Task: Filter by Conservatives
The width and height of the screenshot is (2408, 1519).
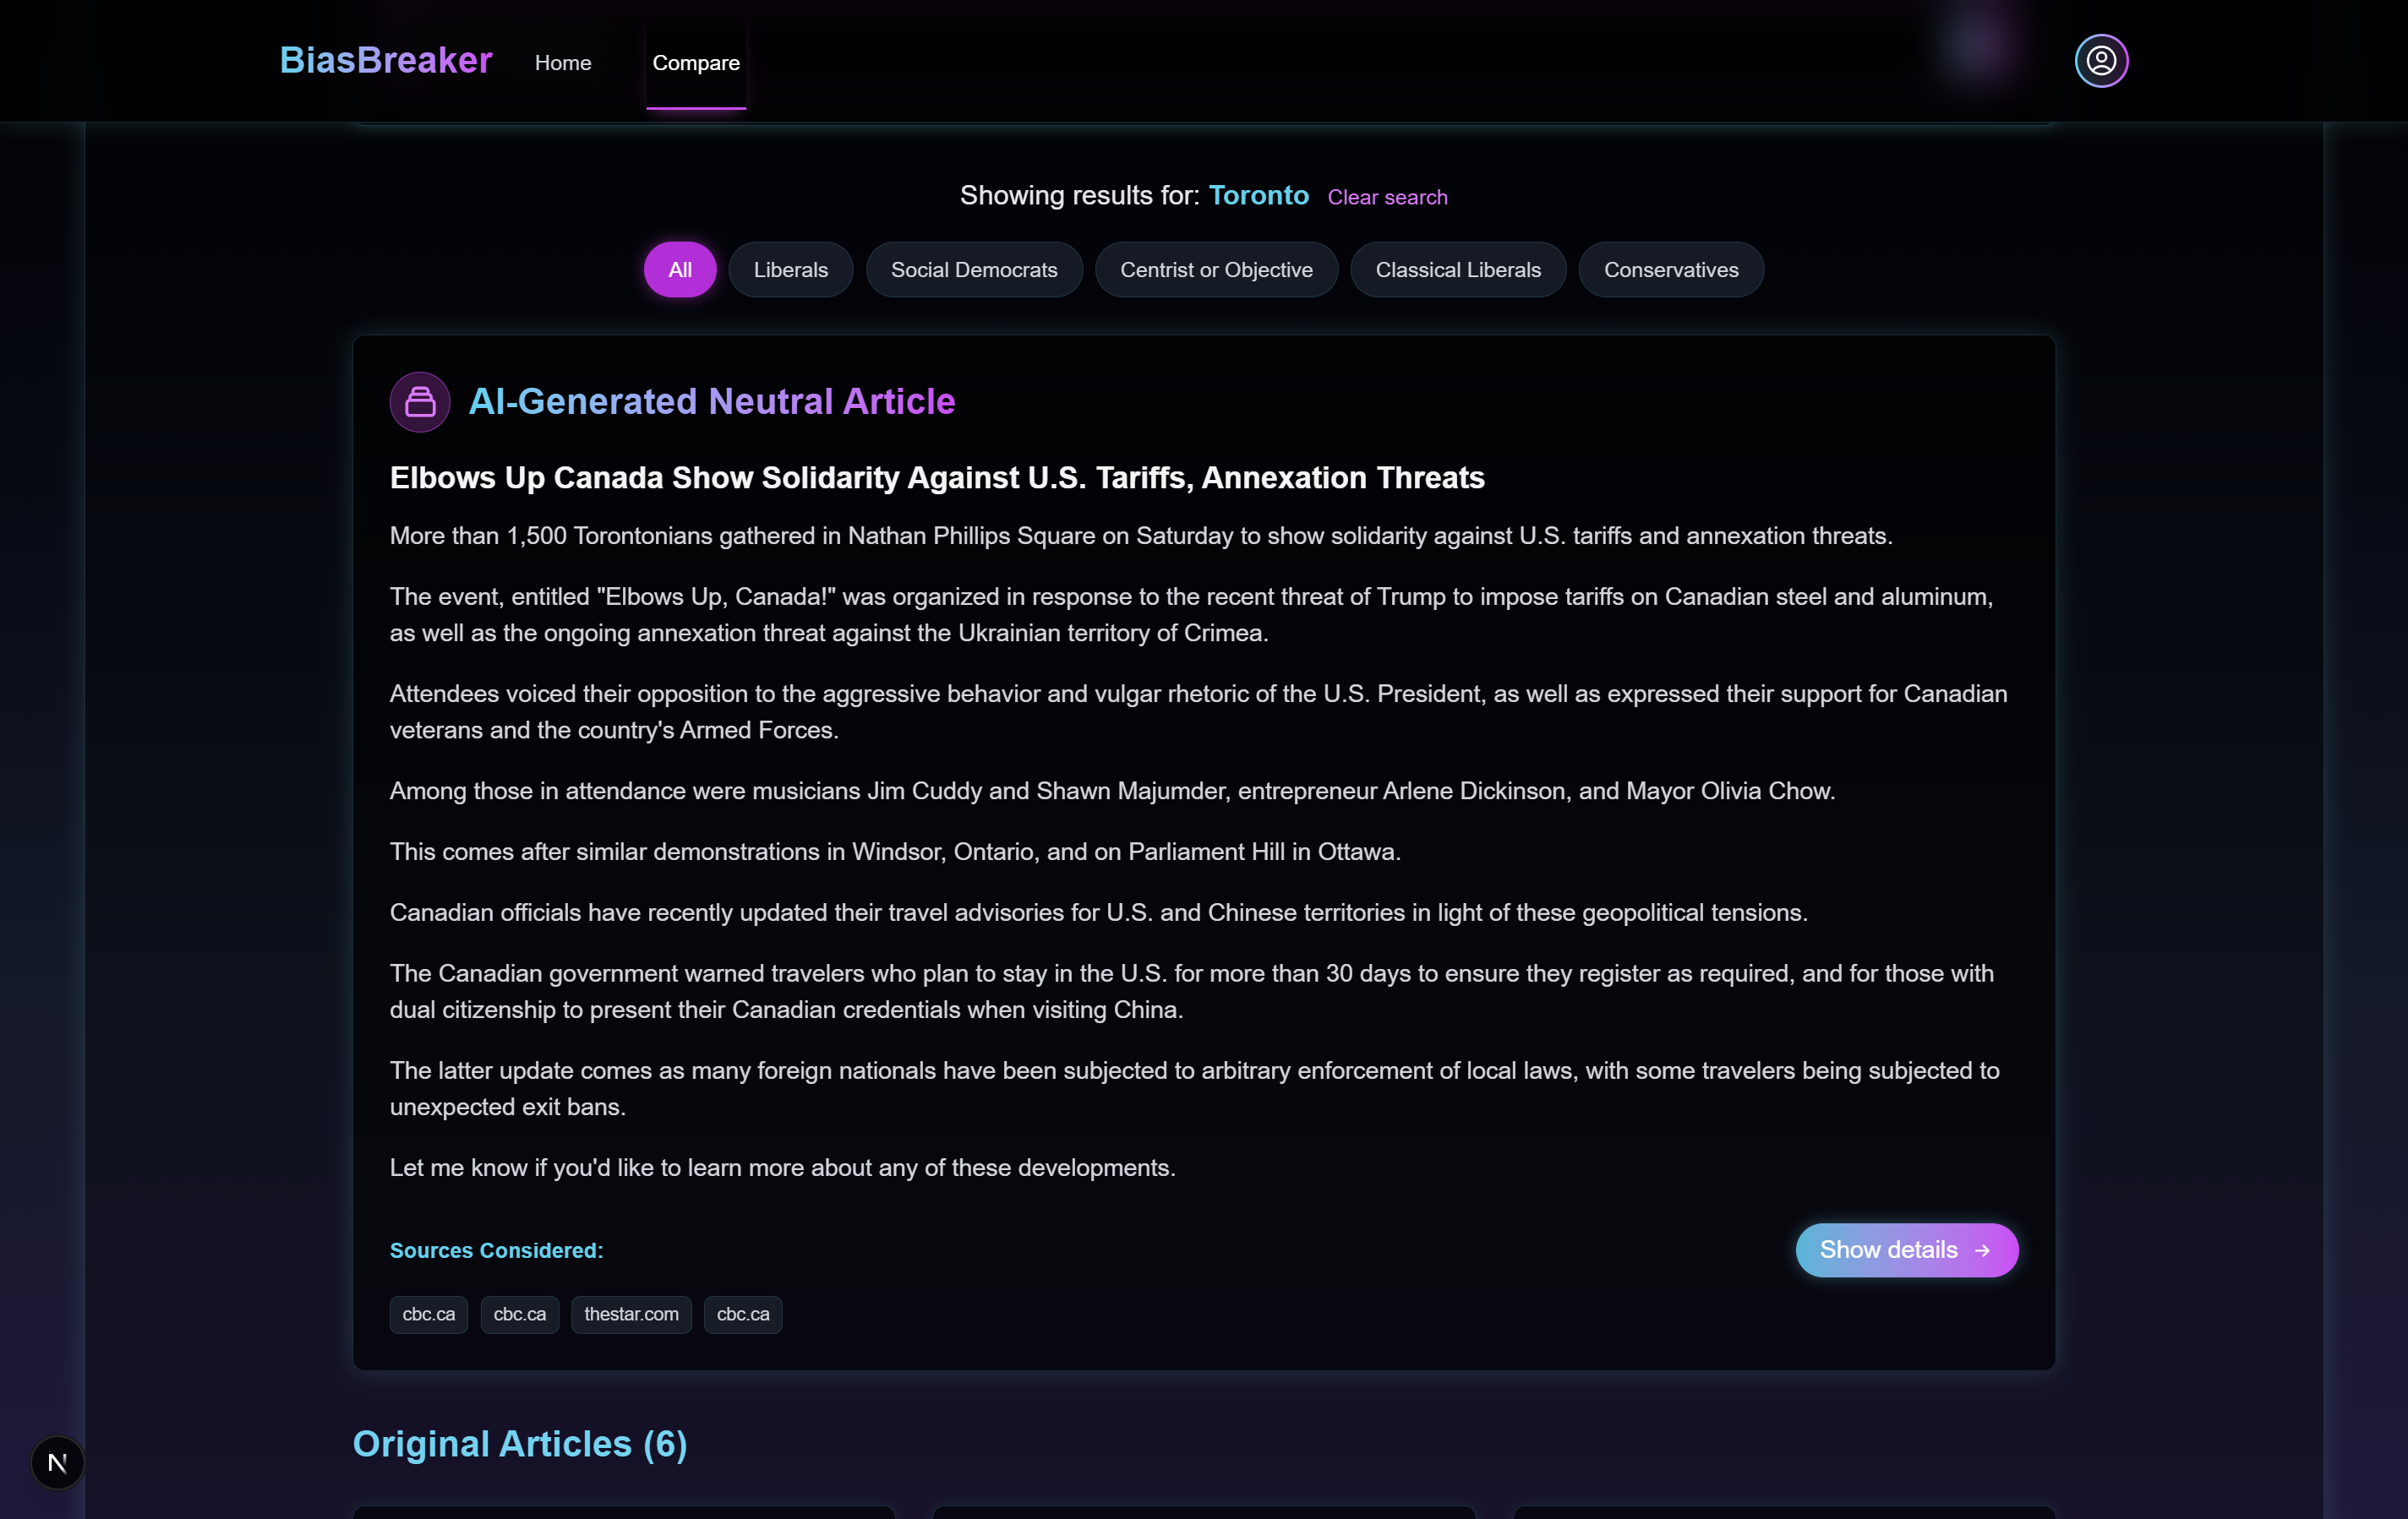Action: coord(1670,269)
